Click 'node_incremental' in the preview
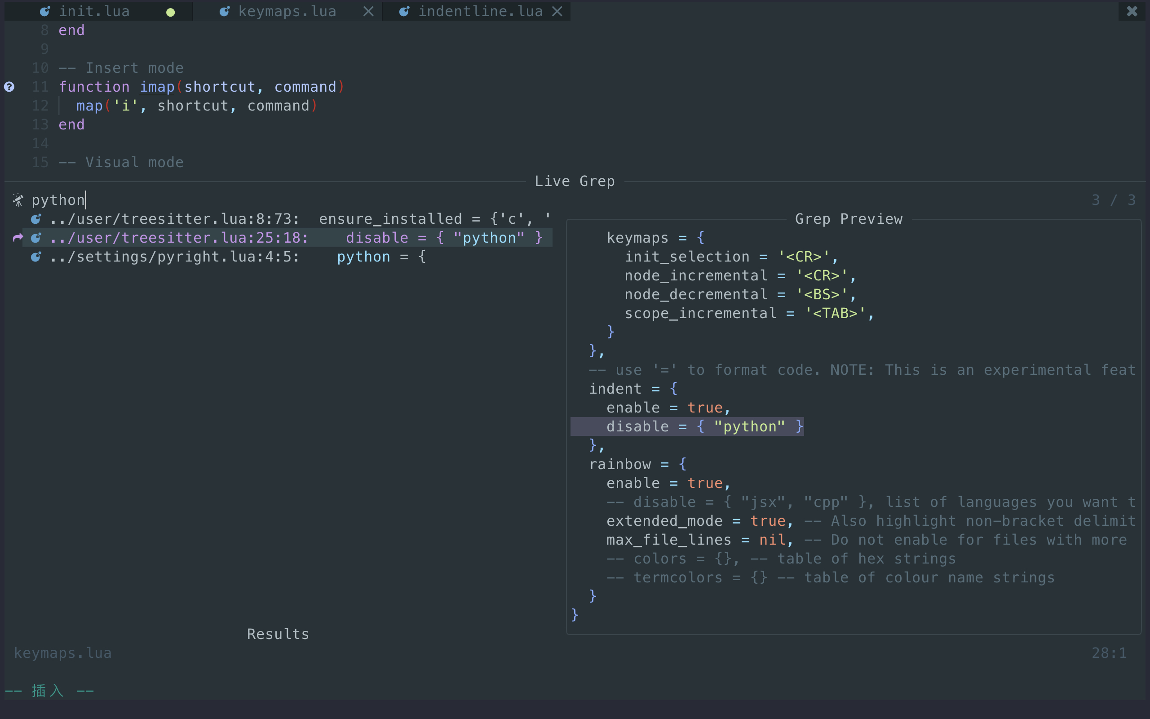Image resolution: width=1150 pixels, height=719 pixels. 696,275
